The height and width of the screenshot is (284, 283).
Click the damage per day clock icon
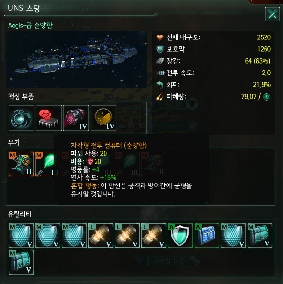pyautogui.click(x=266, y=97)
